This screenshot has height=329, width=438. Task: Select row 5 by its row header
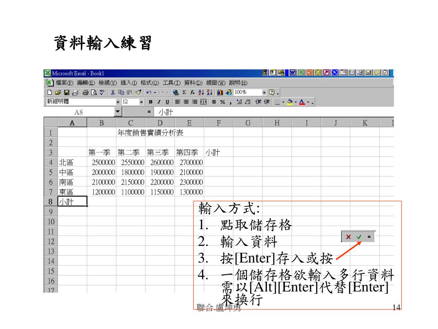point(50,172)
